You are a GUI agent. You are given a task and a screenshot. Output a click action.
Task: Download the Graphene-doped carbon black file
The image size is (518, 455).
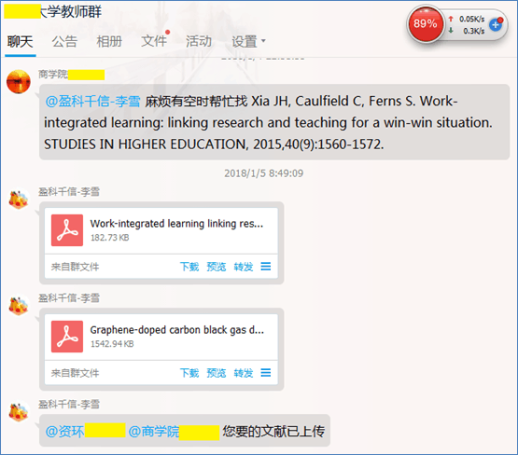click(x=189, y=373)
